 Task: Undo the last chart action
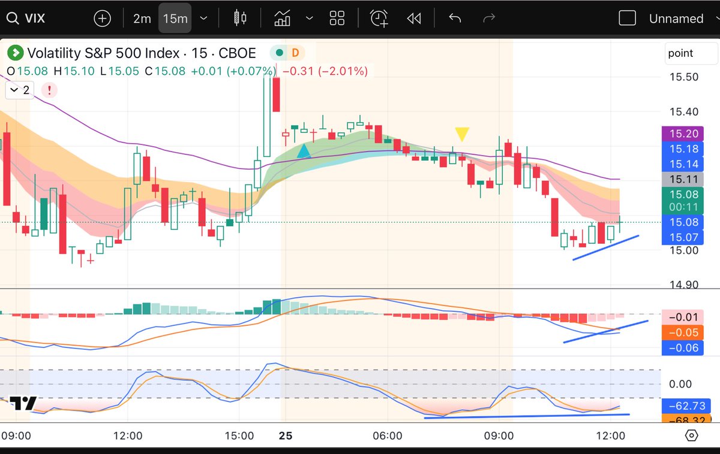click(x=454, y=19)
